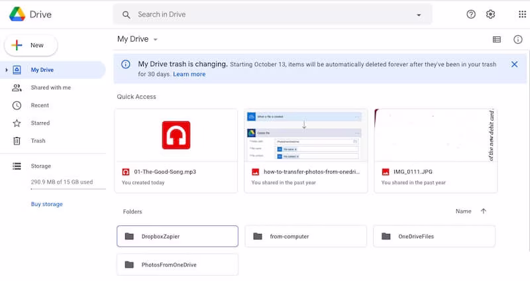Open the how-to-transfer-photos thumbnail preview
530x281 pixels.
point(305,135)
